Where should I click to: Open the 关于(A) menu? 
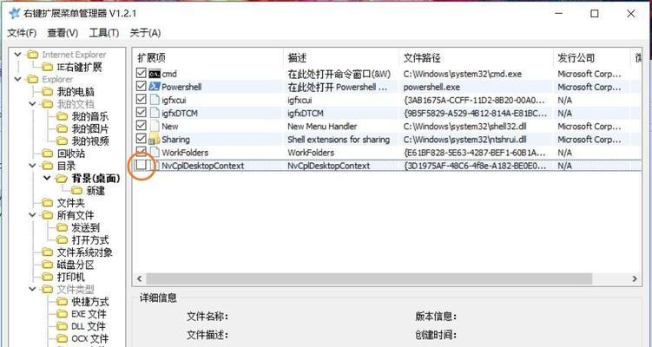[145, 33]
